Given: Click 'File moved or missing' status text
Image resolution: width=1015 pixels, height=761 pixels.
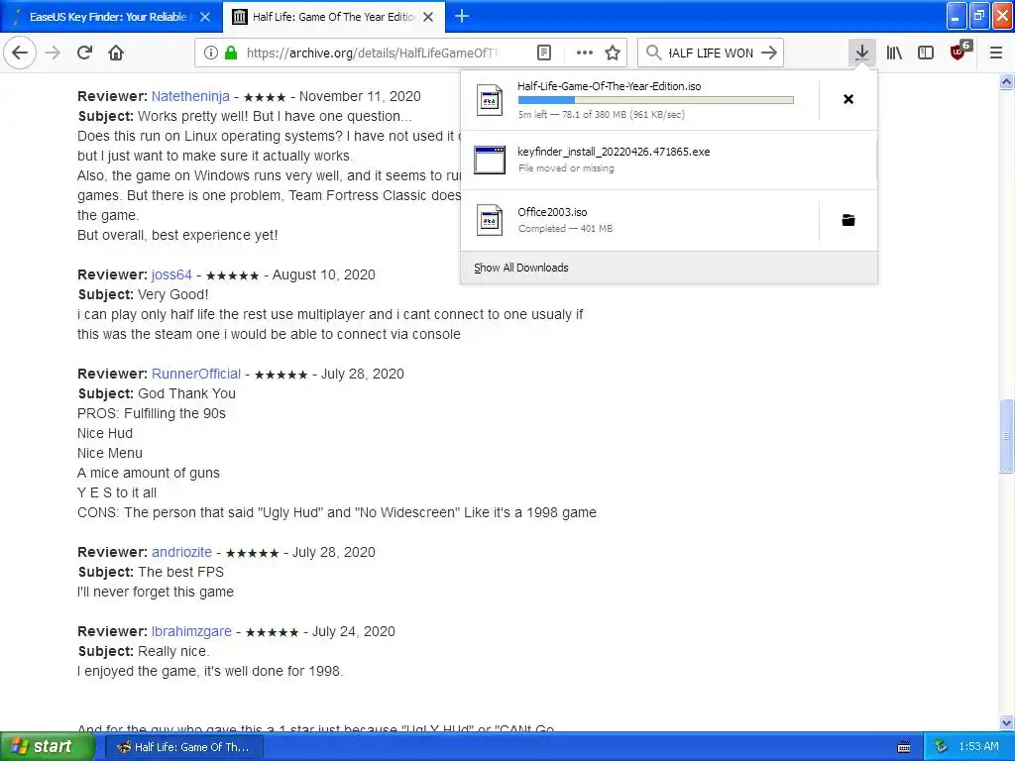Looking at the screenshot, I should (x=566, y=168).
